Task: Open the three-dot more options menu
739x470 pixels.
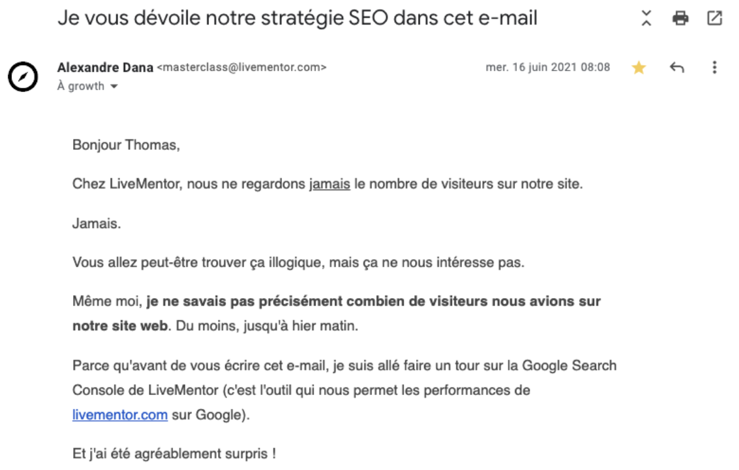Action: click(x=714, y=67)
